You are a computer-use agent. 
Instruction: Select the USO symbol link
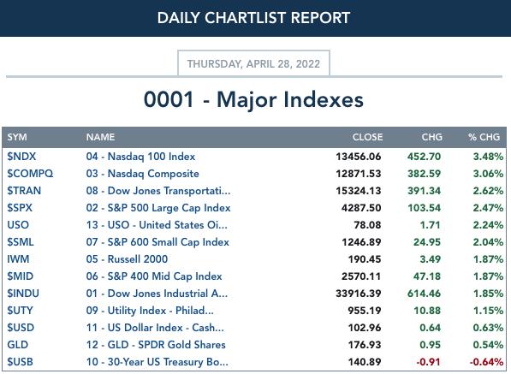pos(18,225)
